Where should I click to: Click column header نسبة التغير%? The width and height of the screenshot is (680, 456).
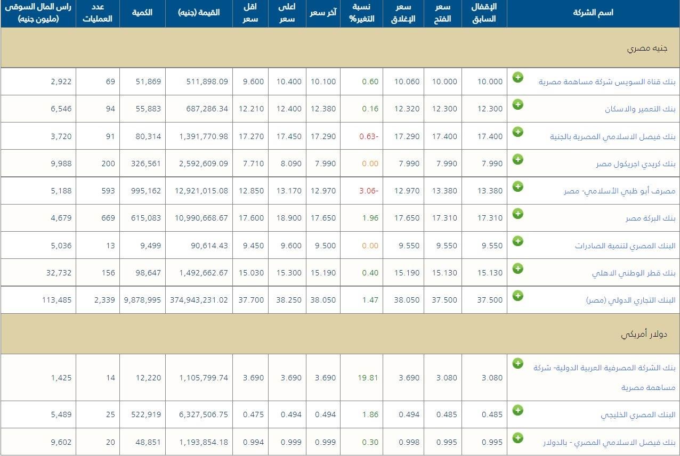tap(361, 13)
